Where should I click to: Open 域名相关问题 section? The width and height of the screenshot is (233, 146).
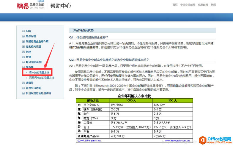33,47
